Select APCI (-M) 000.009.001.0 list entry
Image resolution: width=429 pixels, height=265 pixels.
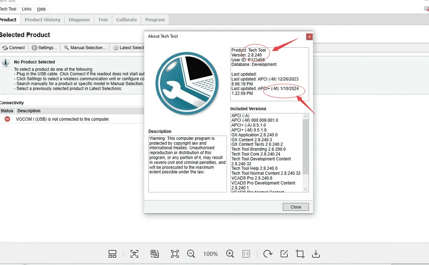[254, 120]
